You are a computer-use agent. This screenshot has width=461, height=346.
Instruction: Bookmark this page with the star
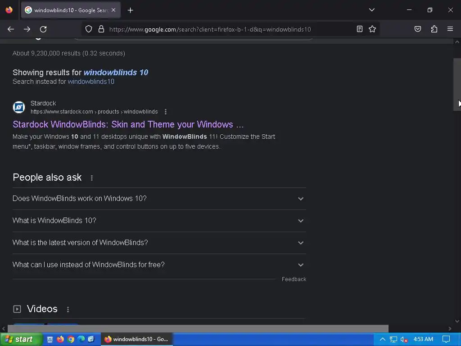coord(372,29)
